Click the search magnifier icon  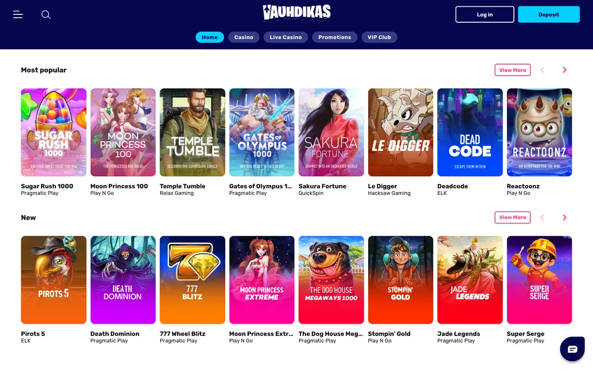(x=46, y=15)
